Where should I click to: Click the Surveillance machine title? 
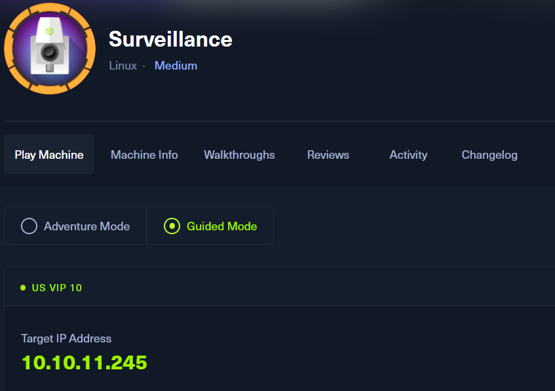point(170,39)
